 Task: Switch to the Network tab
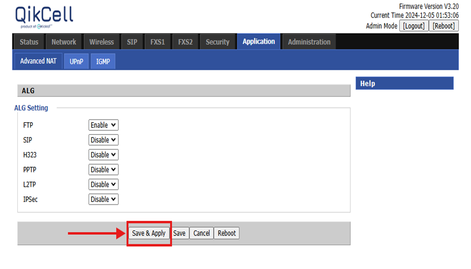[64, 42]
